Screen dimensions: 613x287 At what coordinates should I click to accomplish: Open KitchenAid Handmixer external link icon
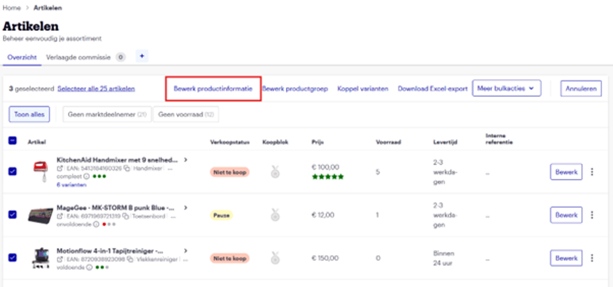point(60,169)
